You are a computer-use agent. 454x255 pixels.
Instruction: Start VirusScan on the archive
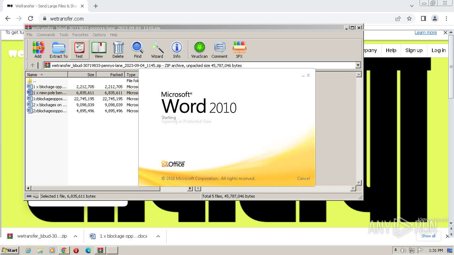click(x=199, y=50)
